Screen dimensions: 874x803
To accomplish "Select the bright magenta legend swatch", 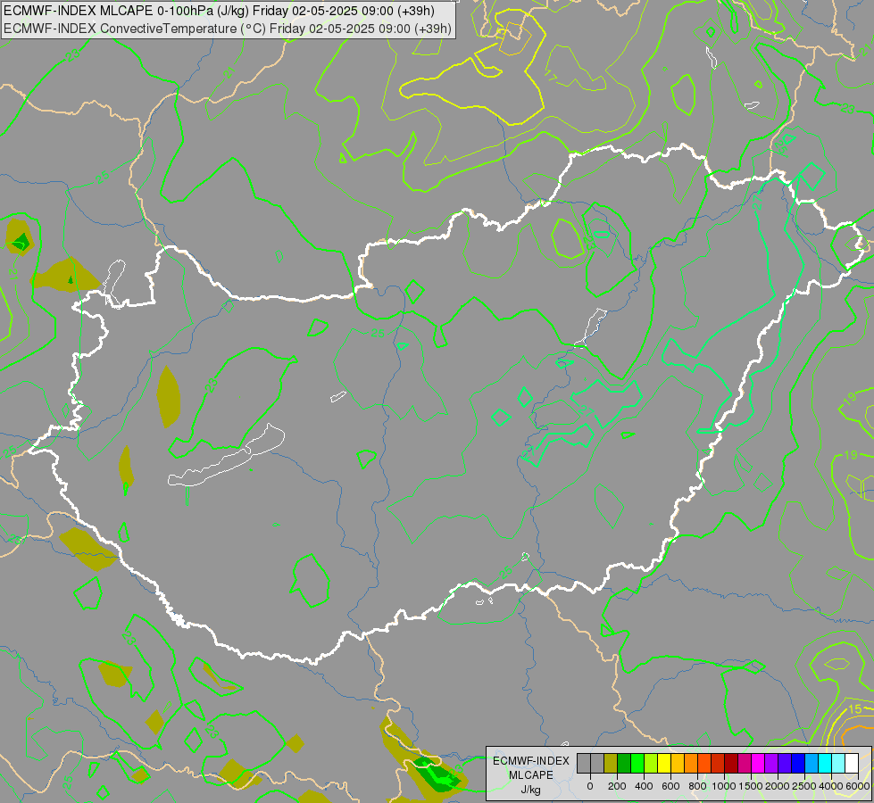I will point(758,763).
